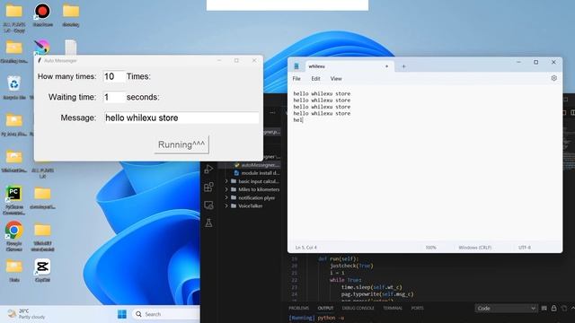This screenshot has height=323, width=575.
Task: Clear the VS Code output panel
Action: tap(544, 309)
